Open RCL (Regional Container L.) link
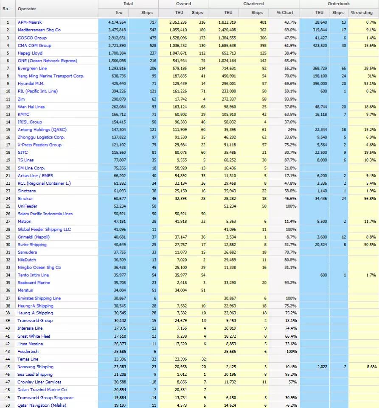Image resolution: width=379 pixels, height=408 pixels. coord(44,183)
